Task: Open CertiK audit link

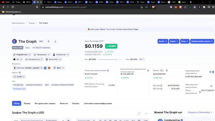Action: tap(19, 77)
